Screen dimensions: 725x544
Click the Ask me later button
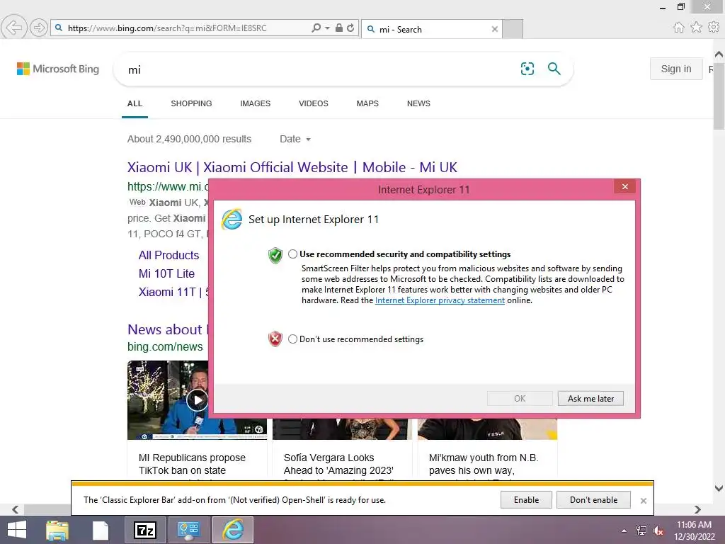click(590, 398)
